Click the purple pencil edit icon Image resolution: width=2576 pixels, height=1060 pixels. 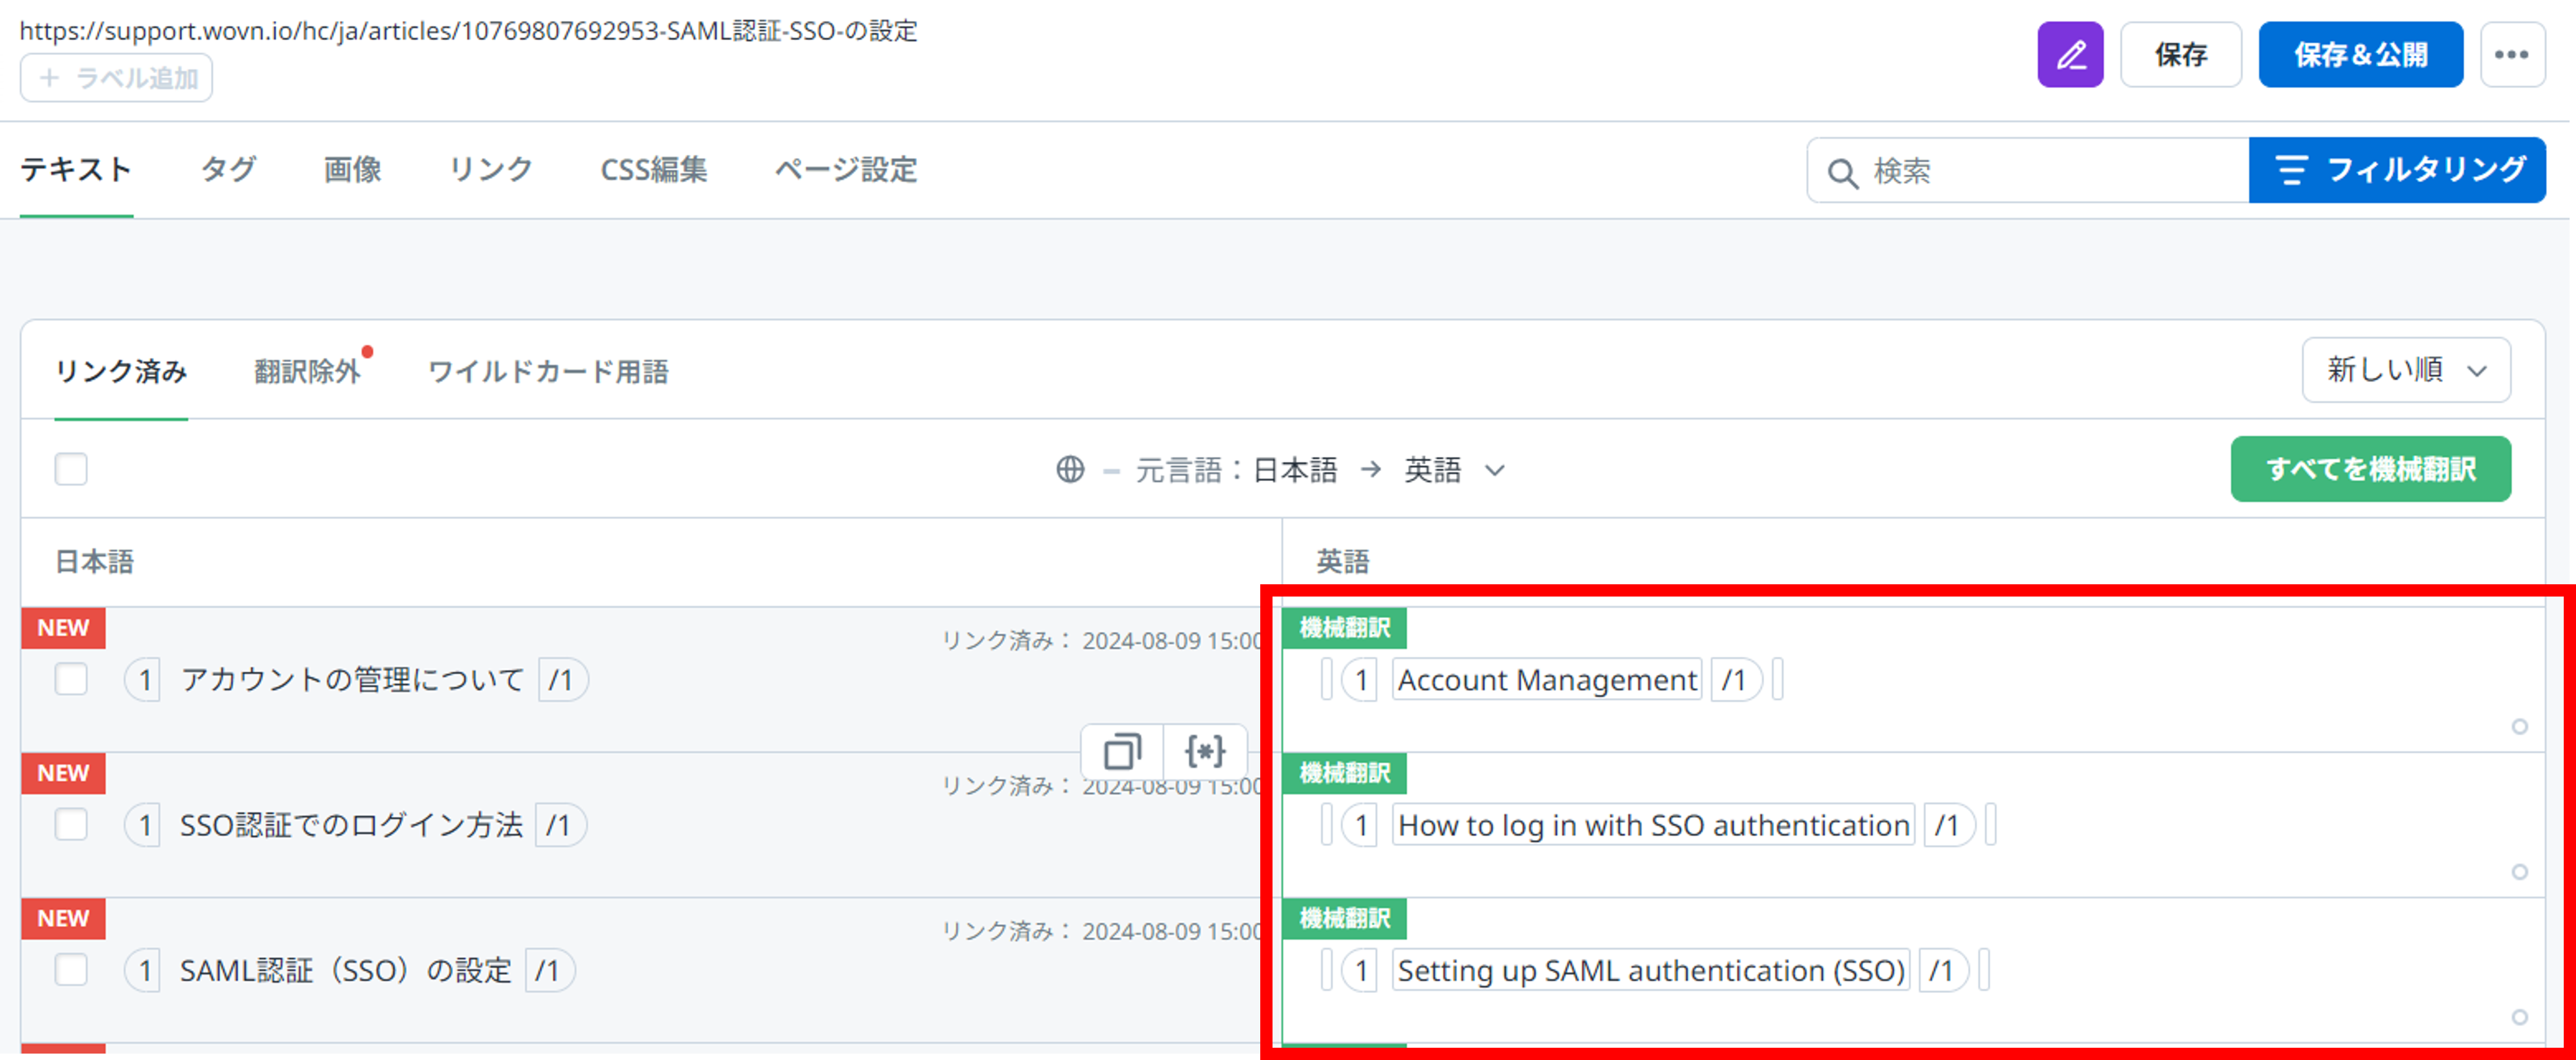2070,54
